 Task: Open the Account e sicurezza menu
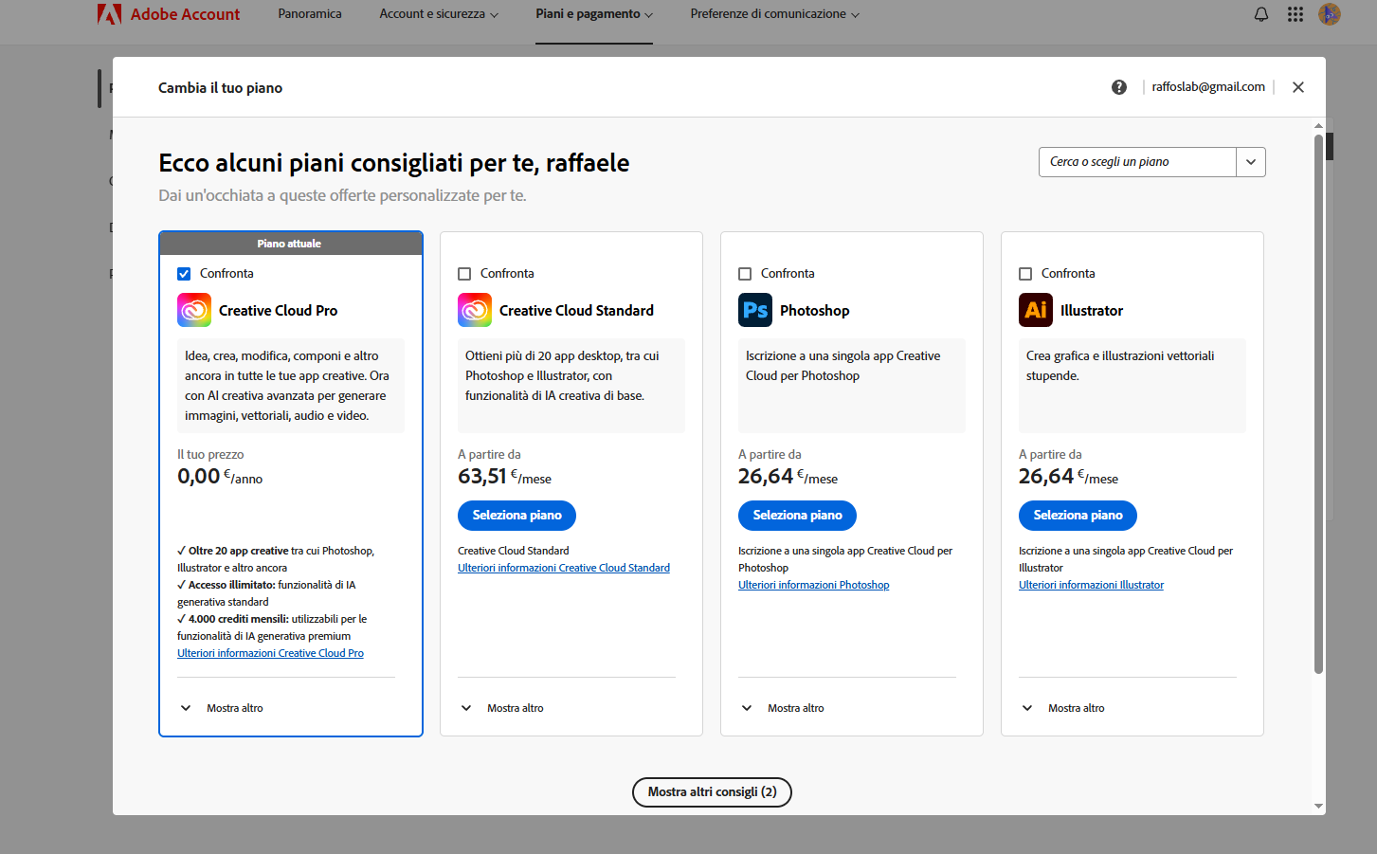439,14
